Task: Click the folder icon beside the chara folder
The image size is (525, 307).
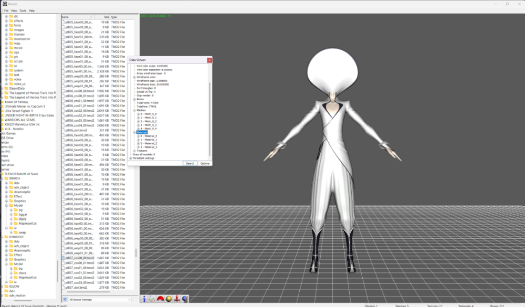Action: [x=16, y=219]
